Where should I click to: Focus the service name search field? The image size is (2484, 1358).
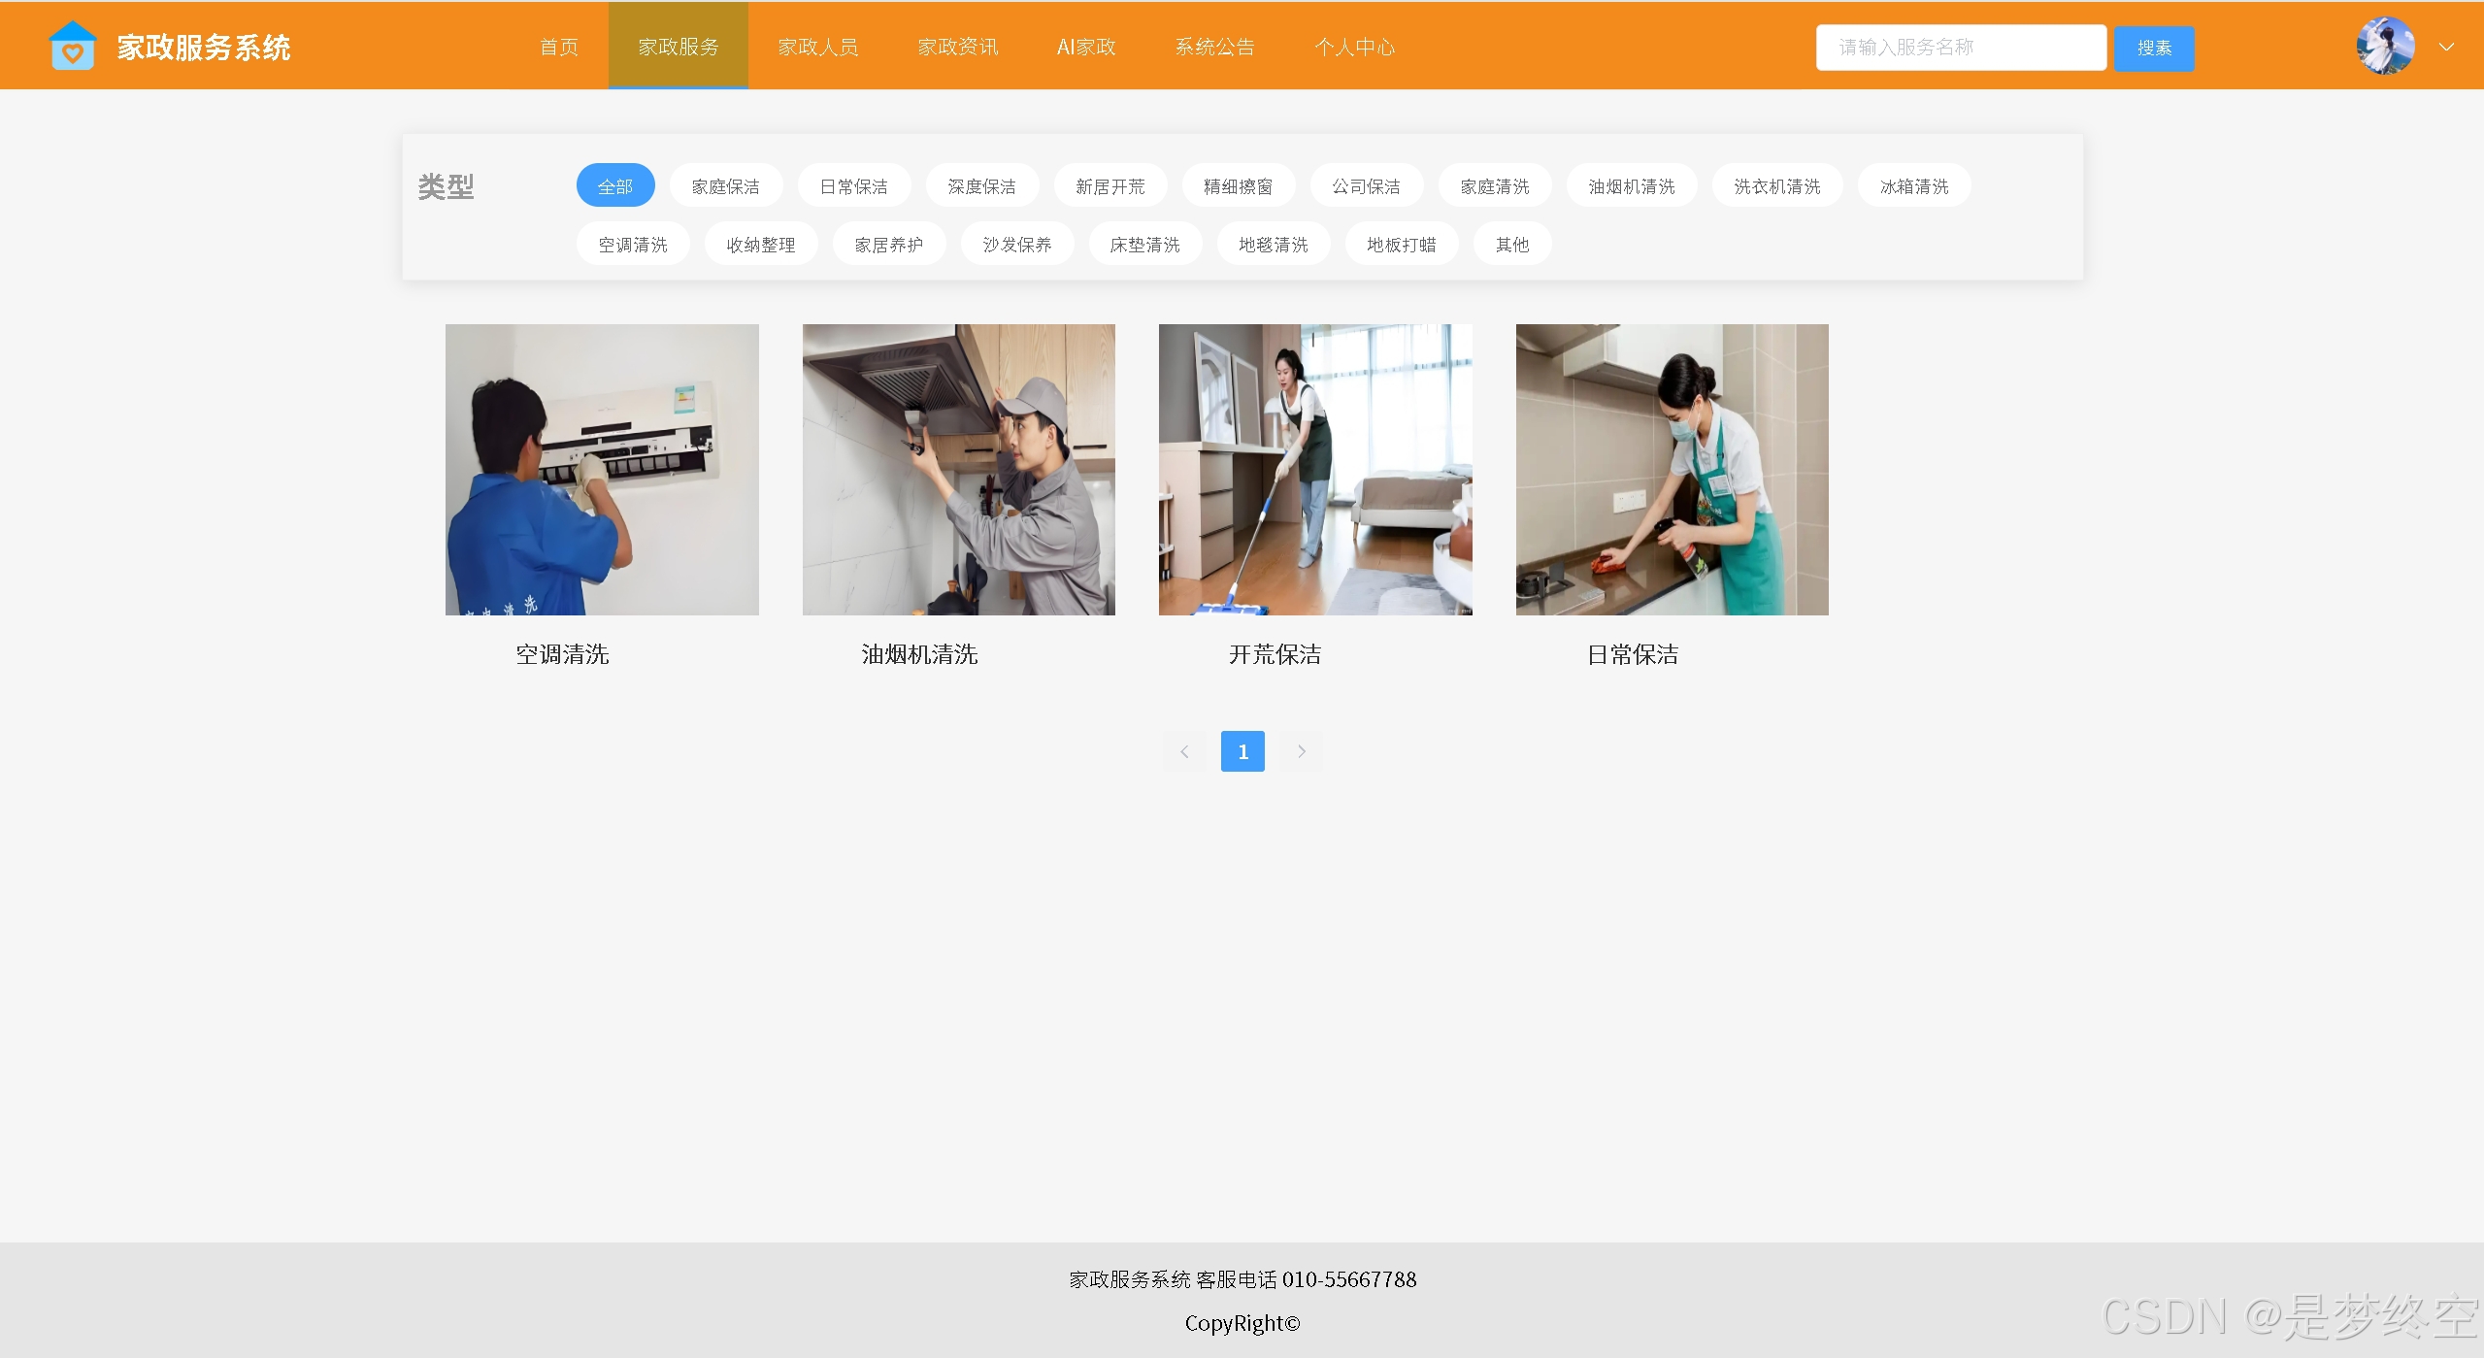click(1960, 48)
